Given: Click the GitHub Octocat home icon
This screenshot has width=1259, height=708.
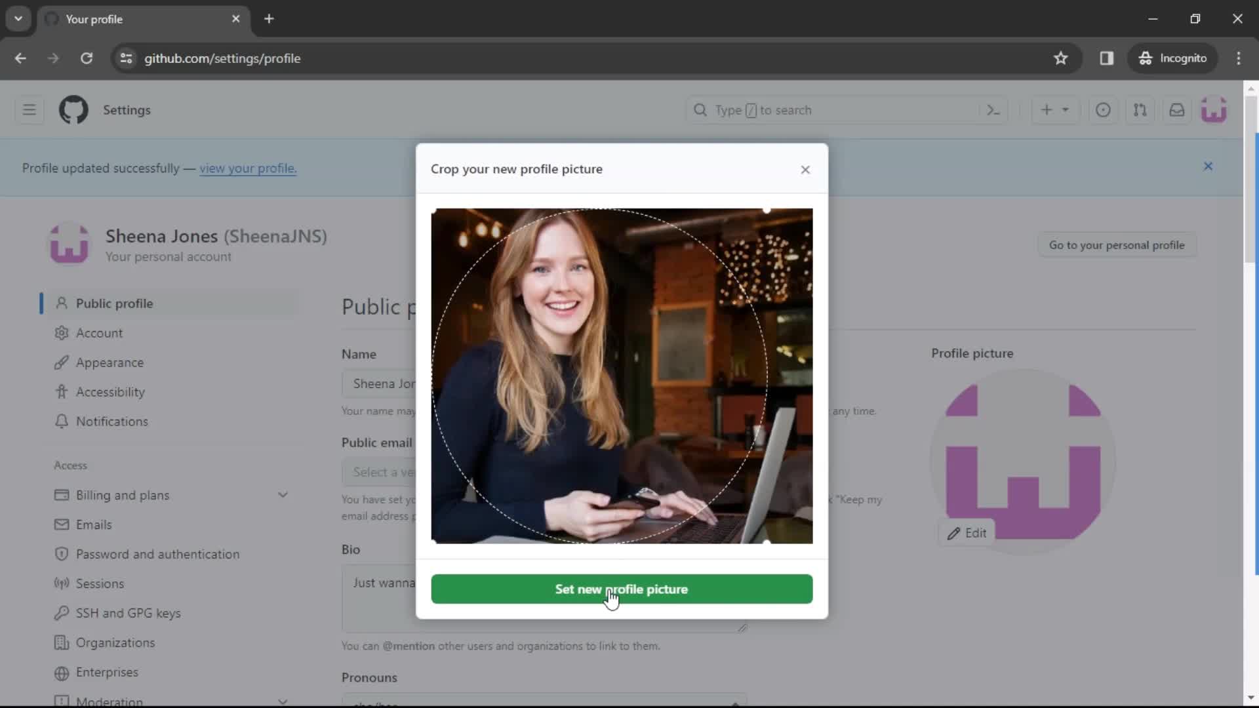Looking at the screenshot, I should (73, 109).
